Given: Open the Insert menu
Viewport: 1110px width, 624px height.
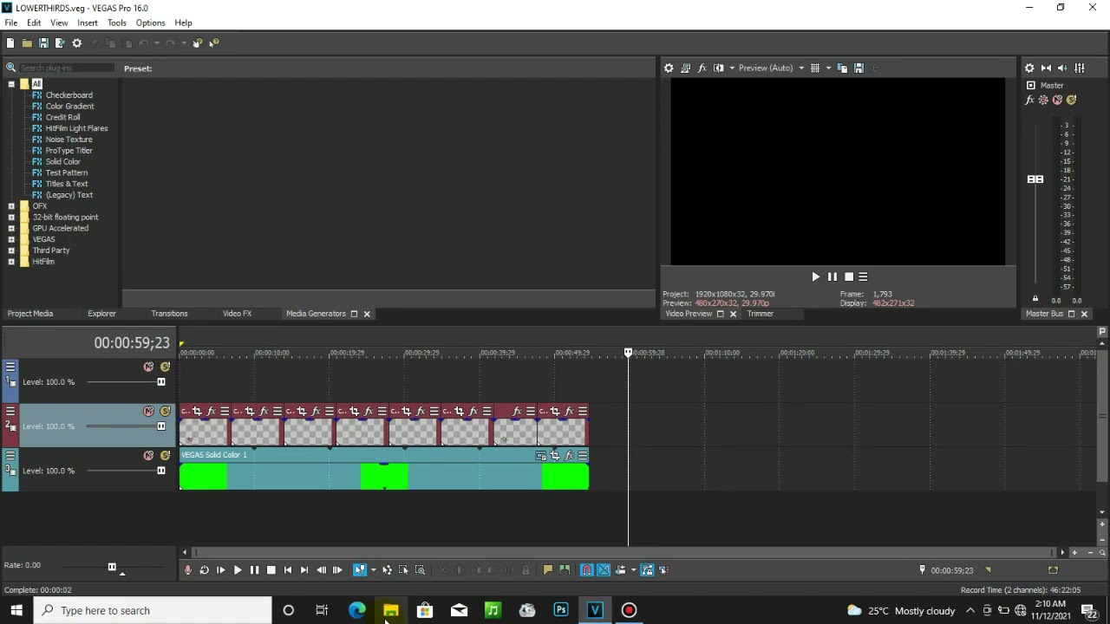Looking at the screenshot, I should (88, 23).
